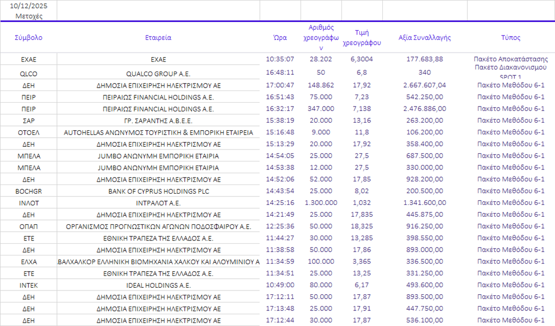Image resolution: width=555 pixels, height=326 pixels.
Task: Select the Αριθμός χρεογράφων header cell
Action: pos(321,38)
